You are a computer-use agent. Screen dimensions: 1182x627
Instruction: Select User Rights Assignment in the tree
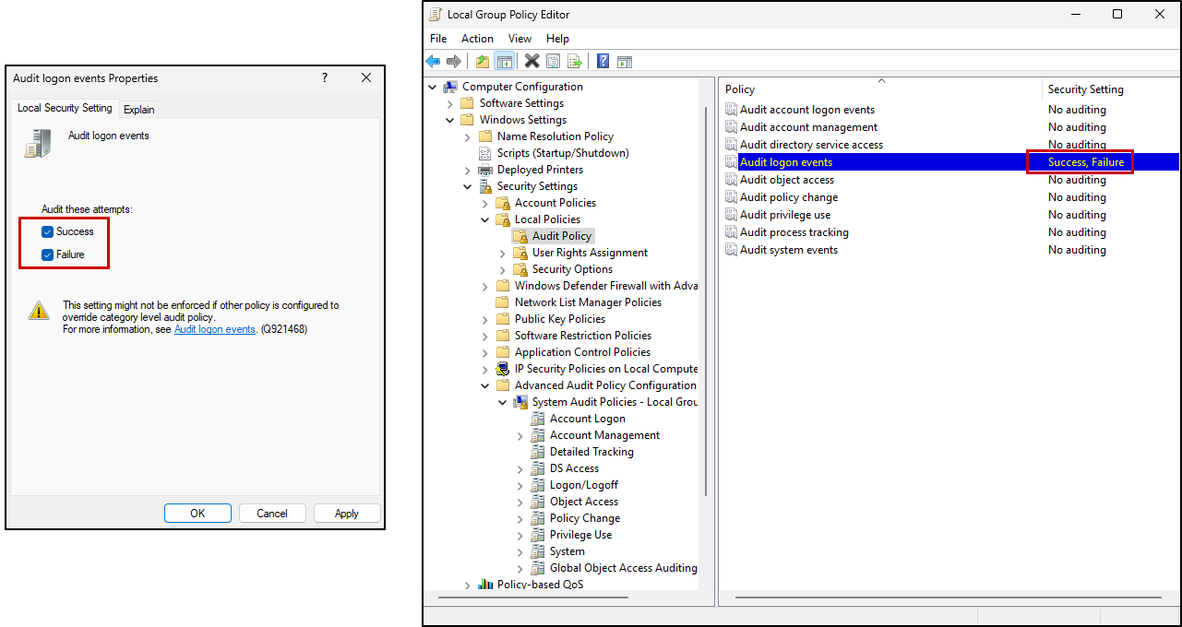(x=590, y=253)
